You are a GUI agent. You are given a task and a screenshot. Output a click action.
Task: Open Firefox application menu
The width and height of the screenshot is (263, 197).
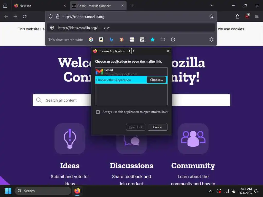257,16
